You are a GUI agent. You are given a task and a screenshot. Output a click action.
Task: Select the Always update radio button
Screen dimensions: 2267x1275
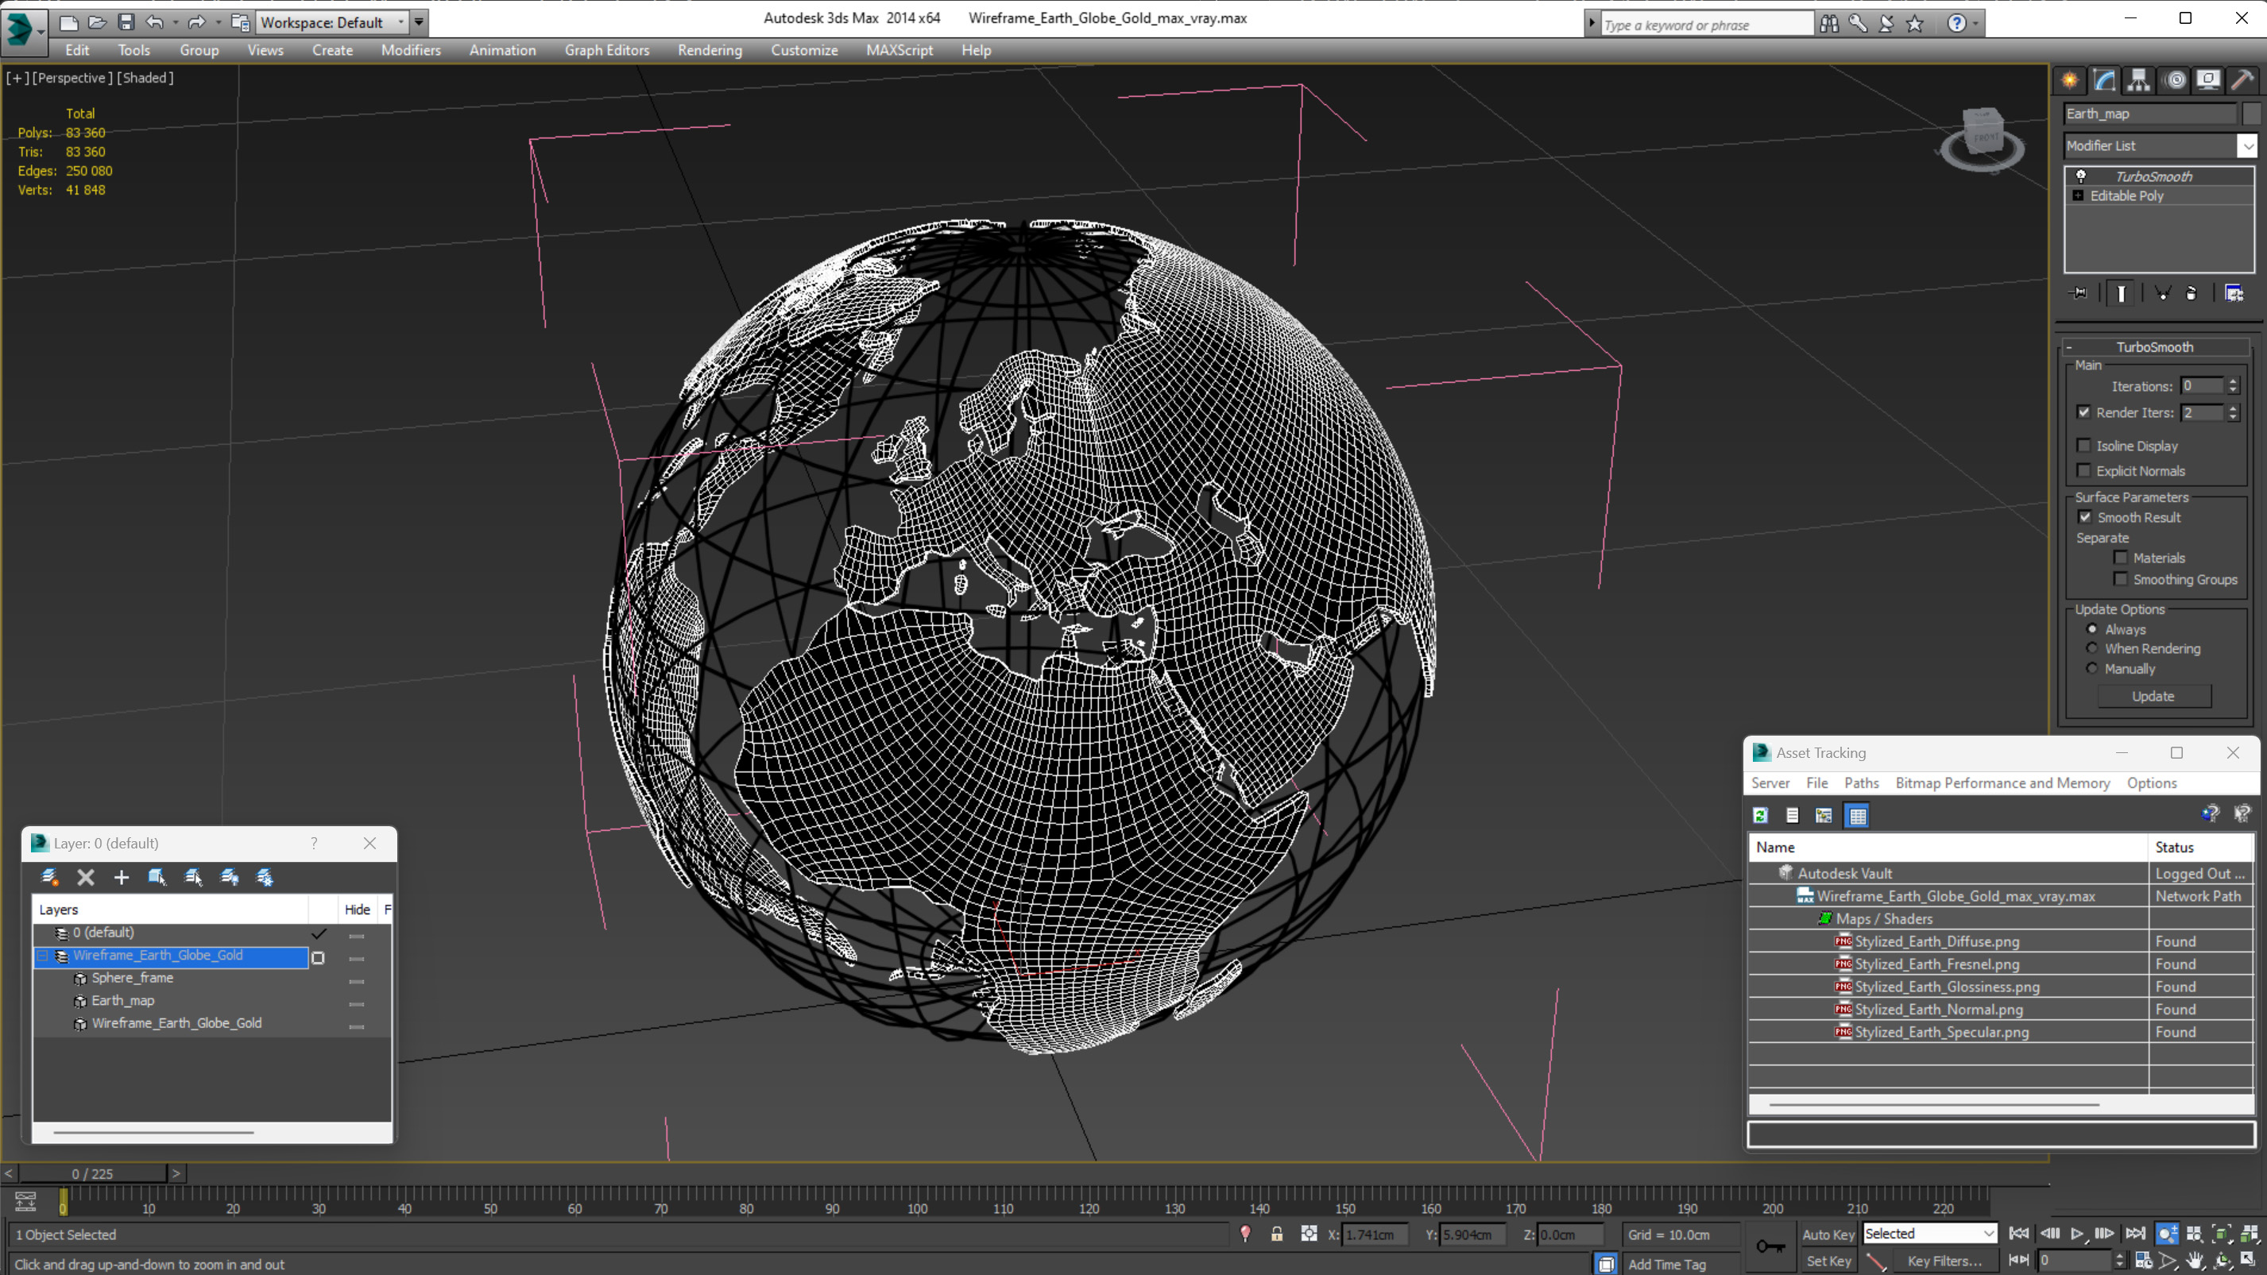(x=2092, y=628)
